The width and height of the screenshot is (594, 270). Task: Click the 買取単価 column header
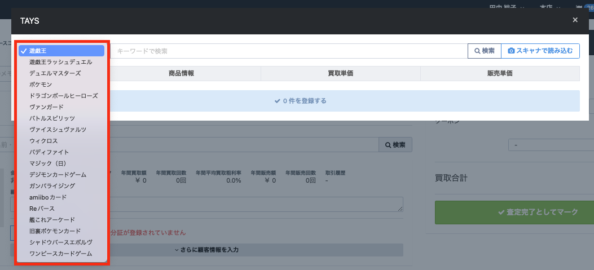click(x=341, y=73)
